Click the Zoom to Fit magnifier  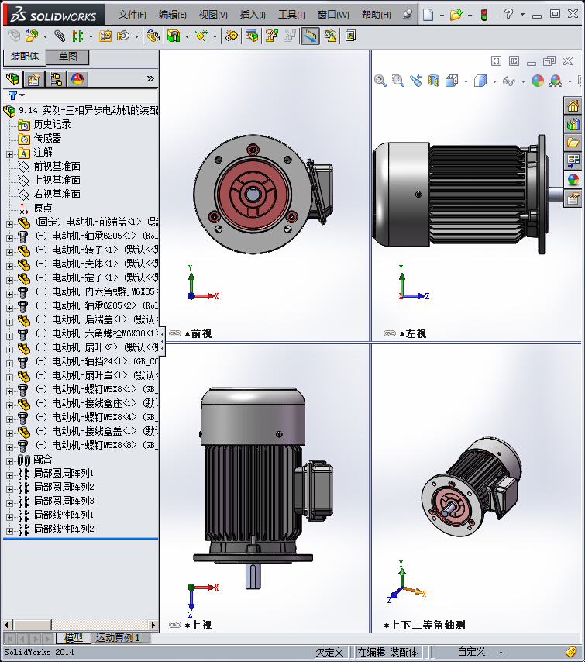pyautogui.click(x=380, y=81)
